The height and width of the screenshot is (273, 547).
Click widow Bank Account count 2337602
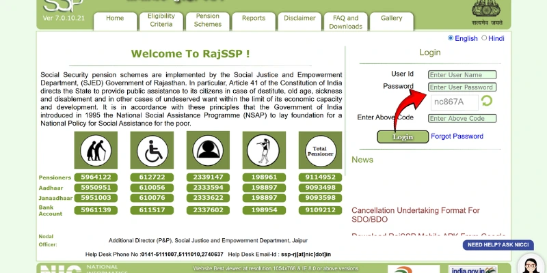[x=208, y=210]
